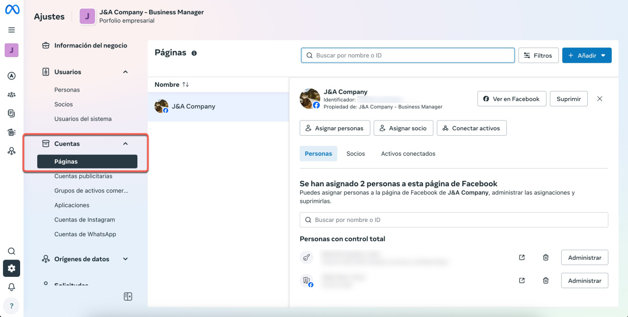Open the notifications bell

(12, 287)
